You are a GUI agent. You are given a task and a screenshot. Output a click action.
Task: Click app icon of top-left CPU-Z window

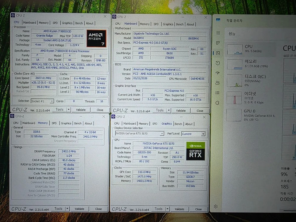13,15
